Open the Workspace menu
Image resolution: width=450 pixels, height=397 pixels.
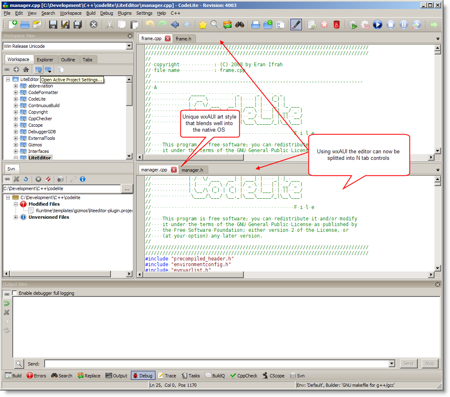[71, 13]
